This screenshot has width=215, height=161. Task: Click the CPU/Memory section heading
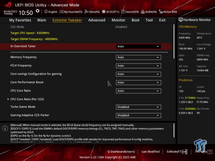tap(188, 27)
